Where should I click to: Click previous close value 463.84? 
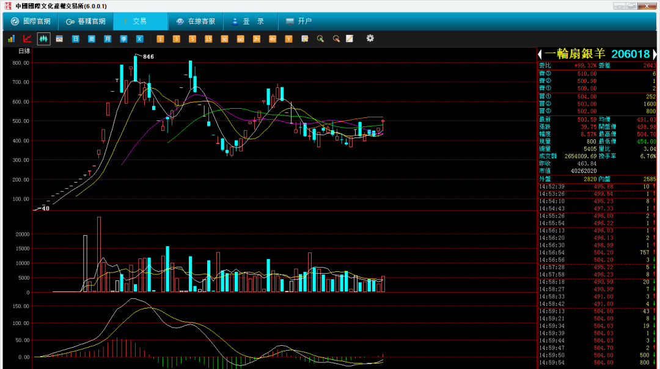[587, 164]
